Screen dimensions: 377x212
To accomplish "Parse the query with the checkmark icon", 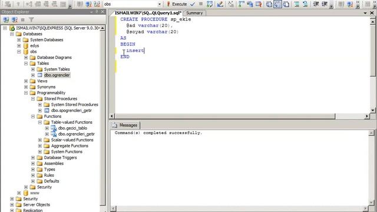I will click(x=193, y=4).
